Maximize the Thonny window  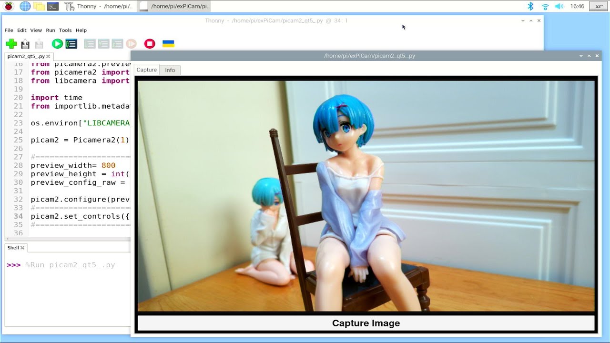[x=531, y=20]
